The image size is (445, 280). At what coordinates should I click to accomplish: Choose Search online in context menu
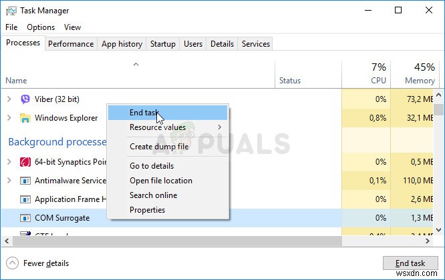point(168,195)
